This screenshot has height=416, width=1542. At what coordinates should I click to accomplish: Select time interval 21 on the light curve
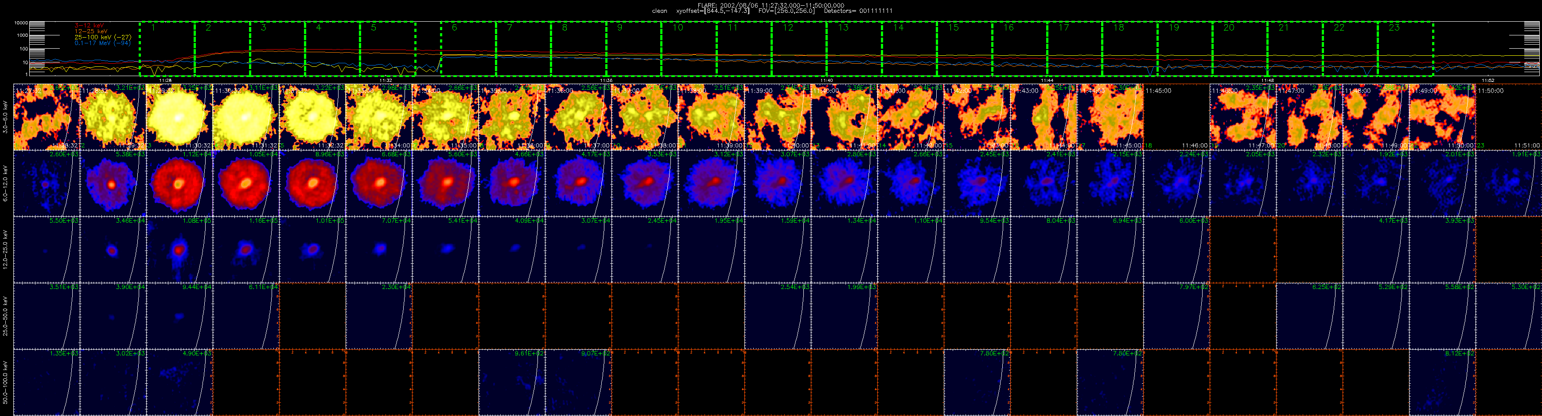(1294, 49)
